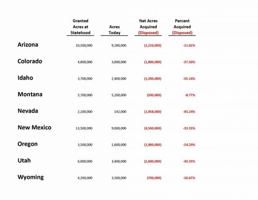Select the Utah row label
This screenshot has width=258, height=200.
24,160
